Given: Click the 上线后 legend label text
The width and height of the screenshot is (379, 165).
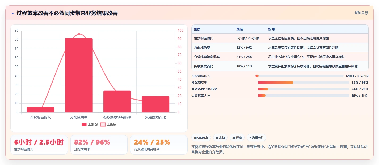Looking at the screenshot, I should (111, 124).
